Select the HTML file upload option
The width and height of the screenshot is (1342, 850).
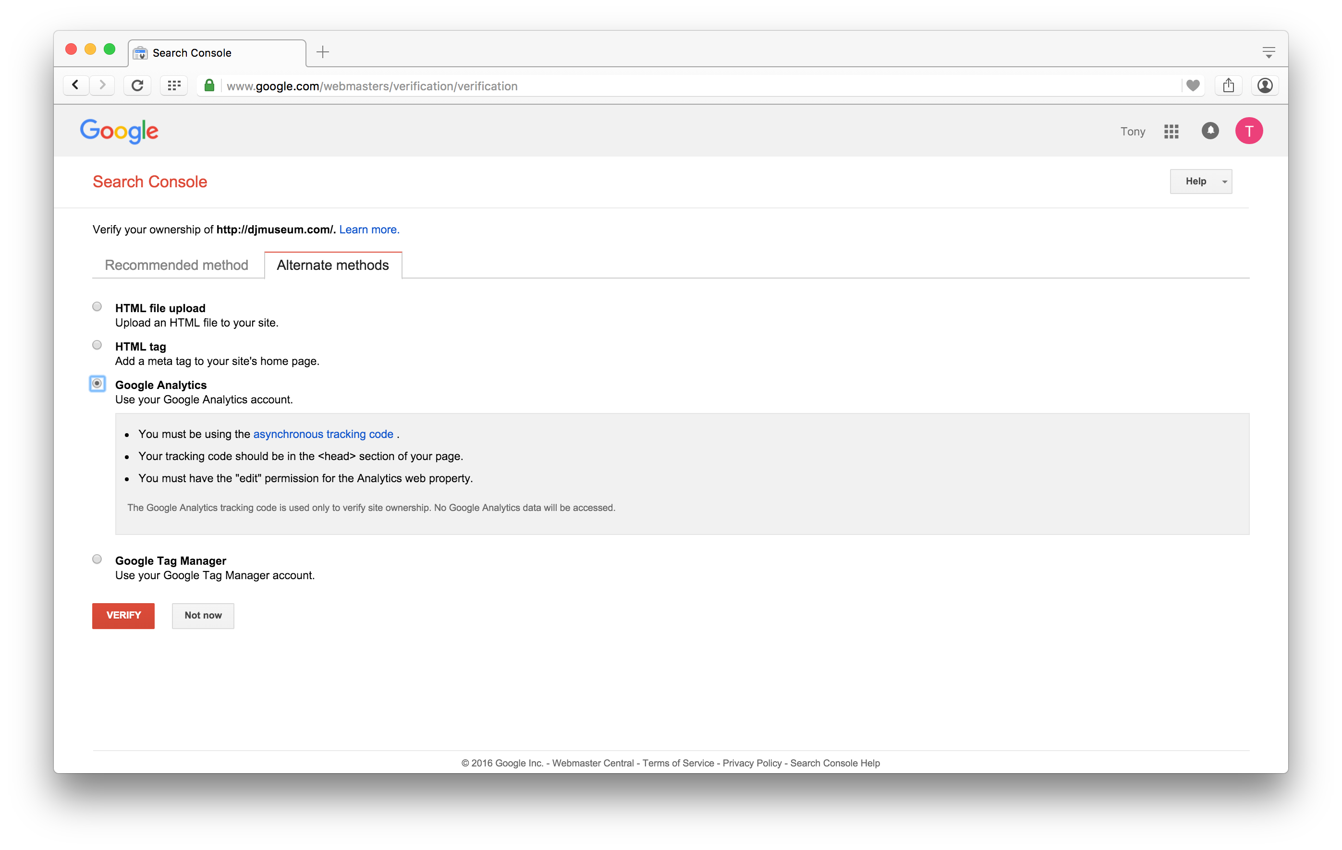click(97, 306)
